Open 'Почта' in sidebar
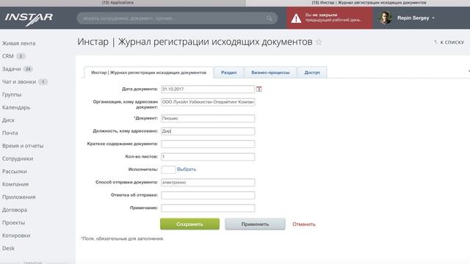The image size is (470, 264). click(10, 133)
